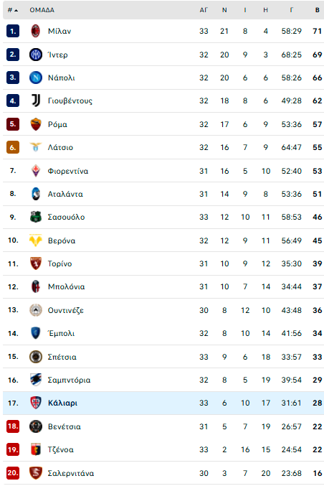Click the Sampdoria crest icon
This screenshot has height=486, width=324.
36,380
